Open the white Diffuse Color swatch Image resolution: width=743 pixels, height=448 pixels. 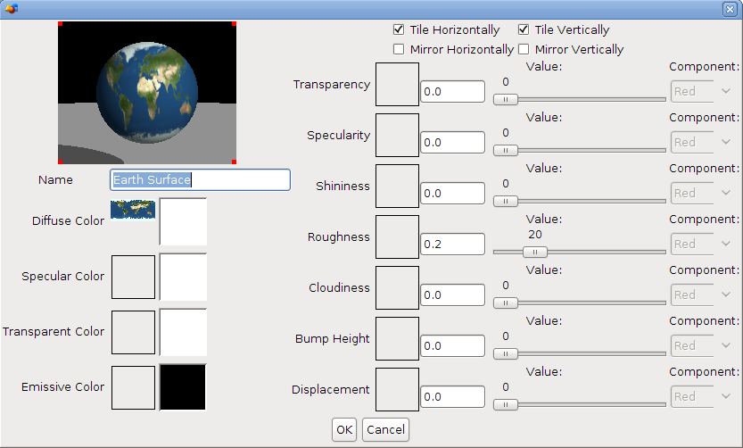(183, 221)
